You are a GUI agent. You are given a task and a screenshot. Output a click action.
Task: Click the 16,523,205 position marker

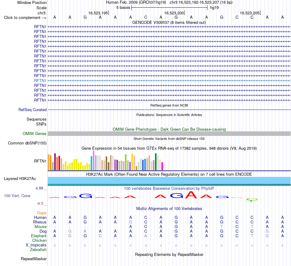(250, 13)
